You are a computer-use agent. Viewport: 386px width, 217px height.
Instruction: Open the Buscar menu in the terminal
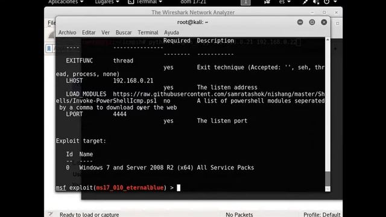point(124,33)
